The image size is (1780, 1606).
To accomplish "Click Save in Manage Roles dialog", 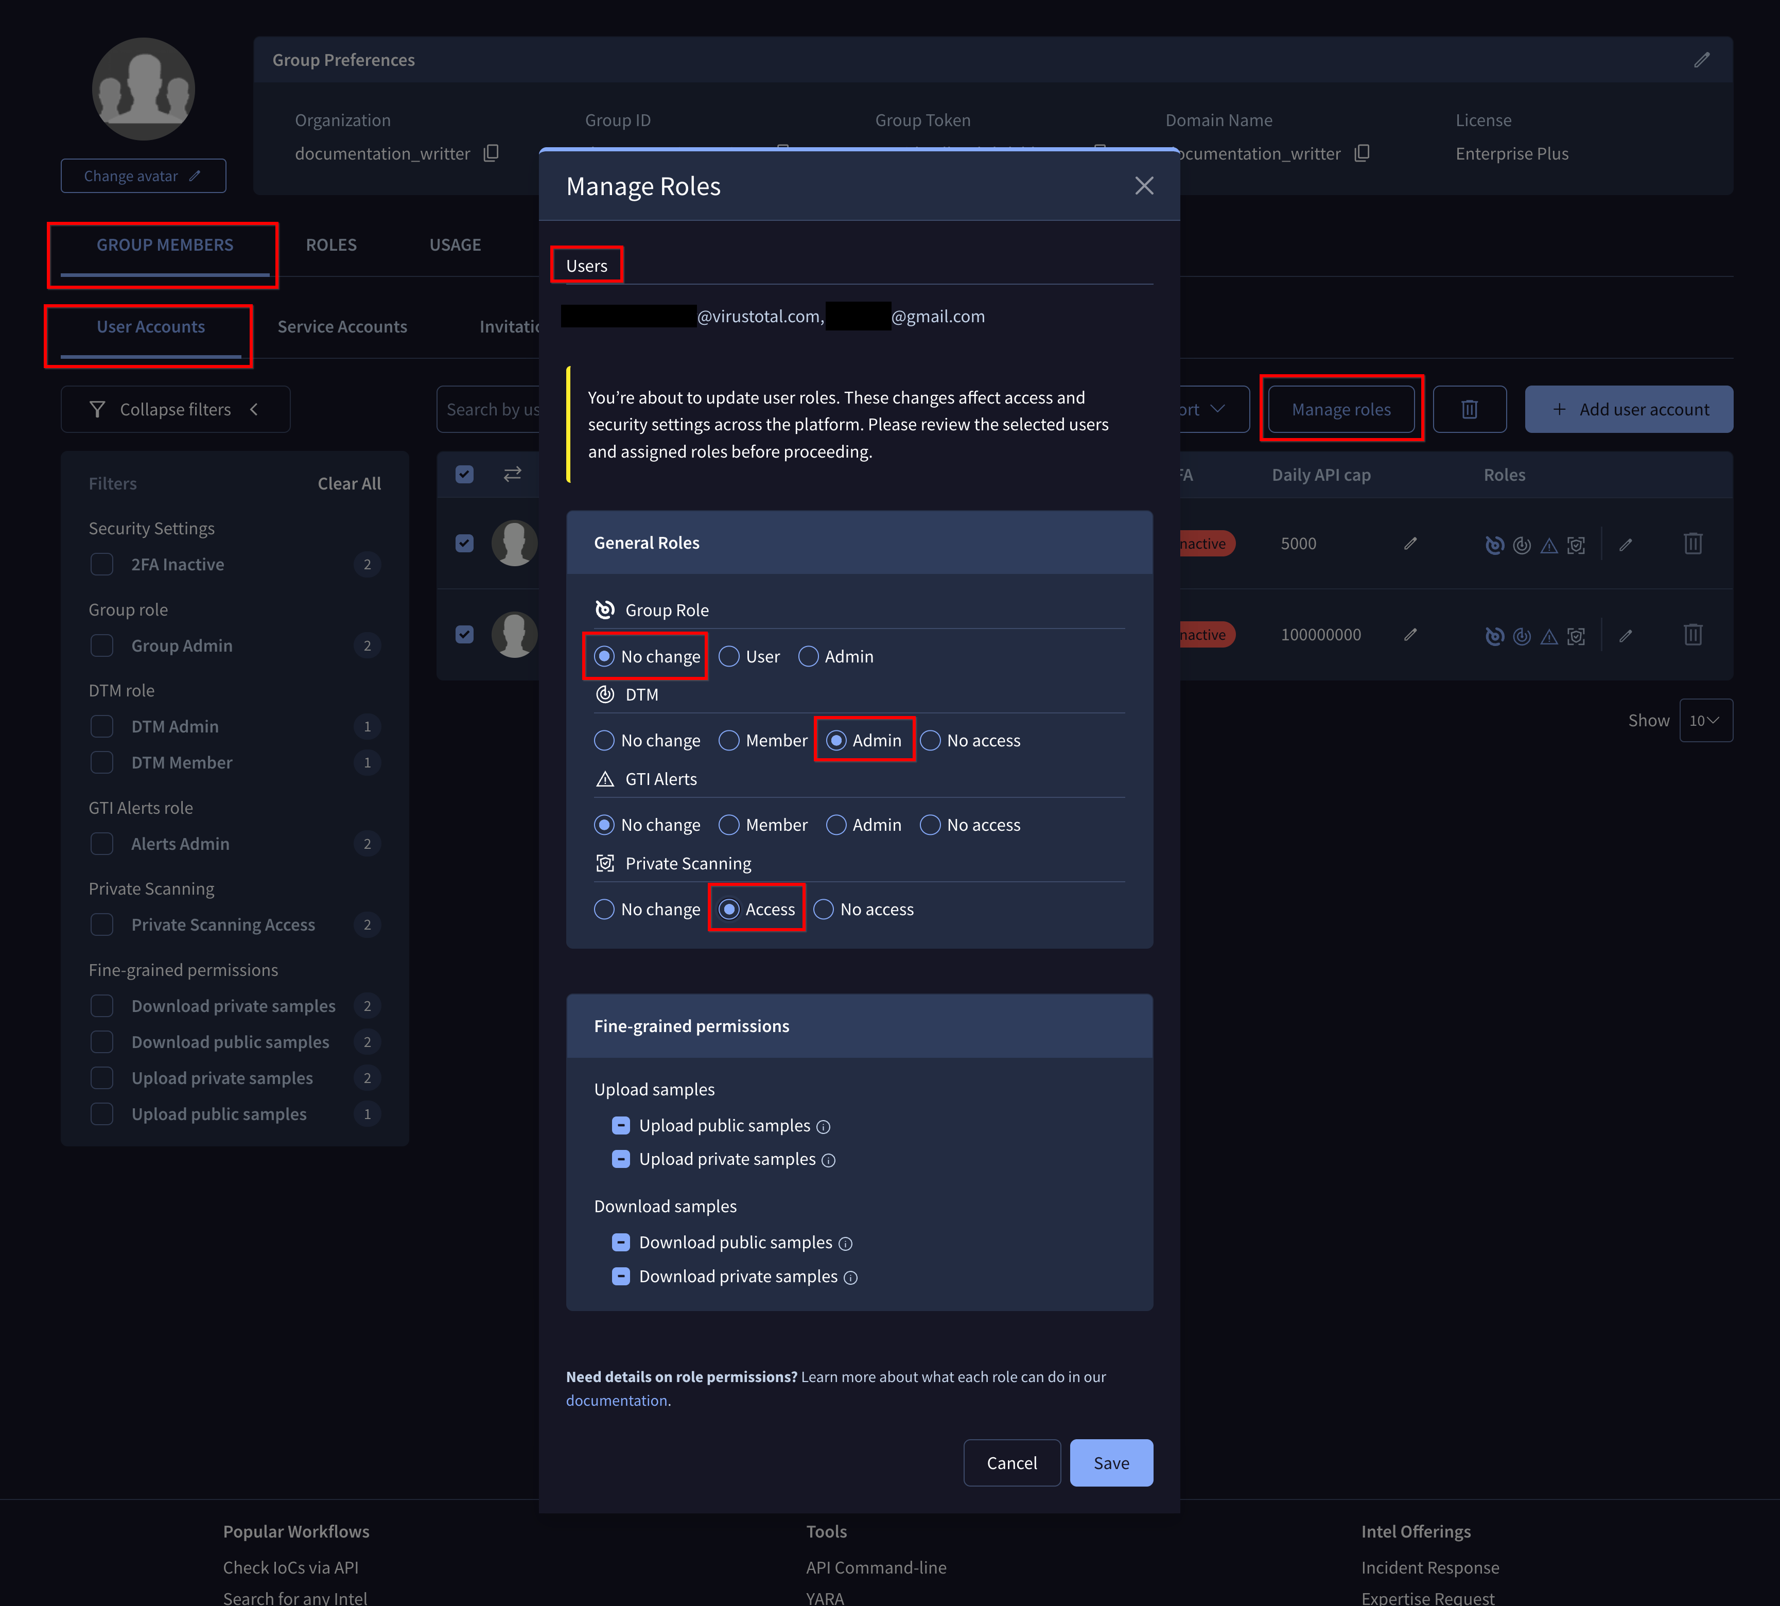I will tap(1111, 1463).
